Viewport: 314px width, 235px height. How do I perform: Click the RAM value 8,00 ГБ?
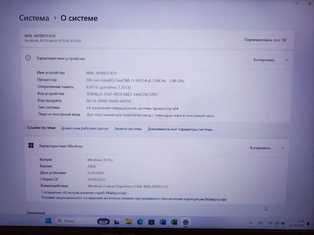click(x=108, y=87)
